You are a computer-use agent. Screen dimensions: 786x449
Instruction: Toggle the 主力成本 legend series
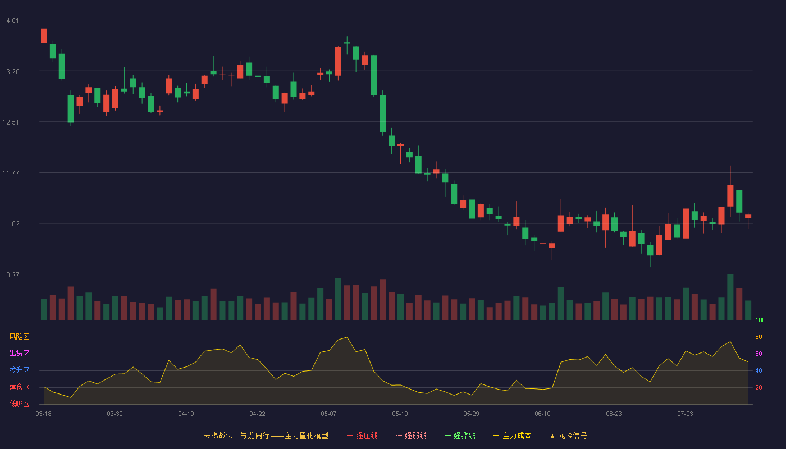(x=511, y=436)
